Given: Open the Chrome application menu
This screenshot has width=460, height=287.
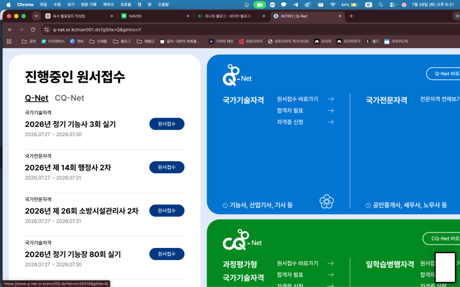Looking at the screenshot, I should 25,5.
